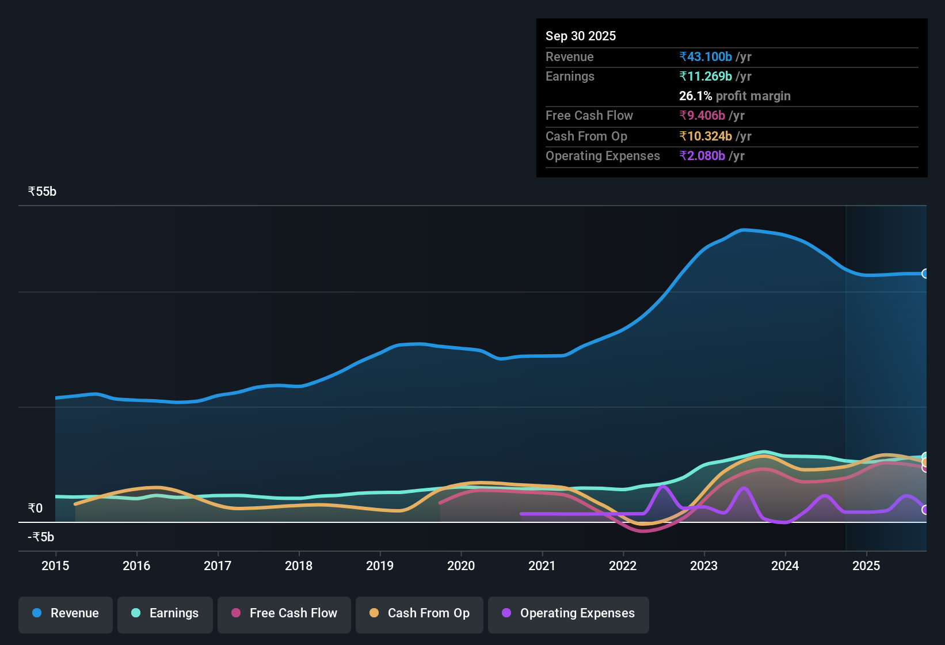
Task: Hide the Earnings line via its legend entry
Action: click(165, 613)
